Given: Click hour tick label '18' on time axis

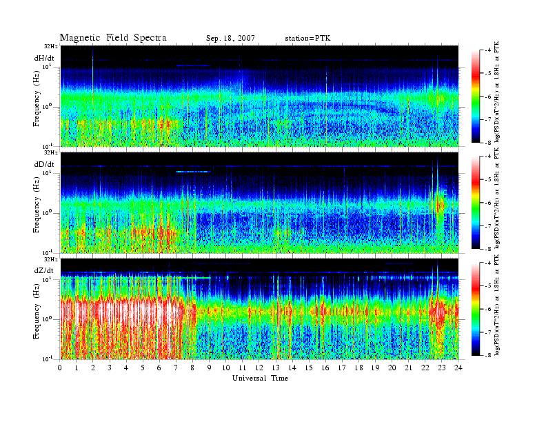Looking at the screenshot, I should [358, 368].
